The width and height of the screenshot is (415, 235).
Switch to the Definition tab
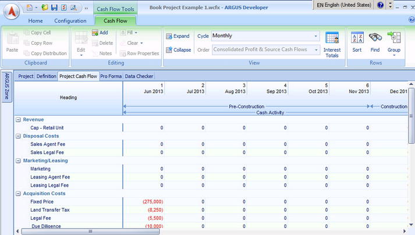47,76
